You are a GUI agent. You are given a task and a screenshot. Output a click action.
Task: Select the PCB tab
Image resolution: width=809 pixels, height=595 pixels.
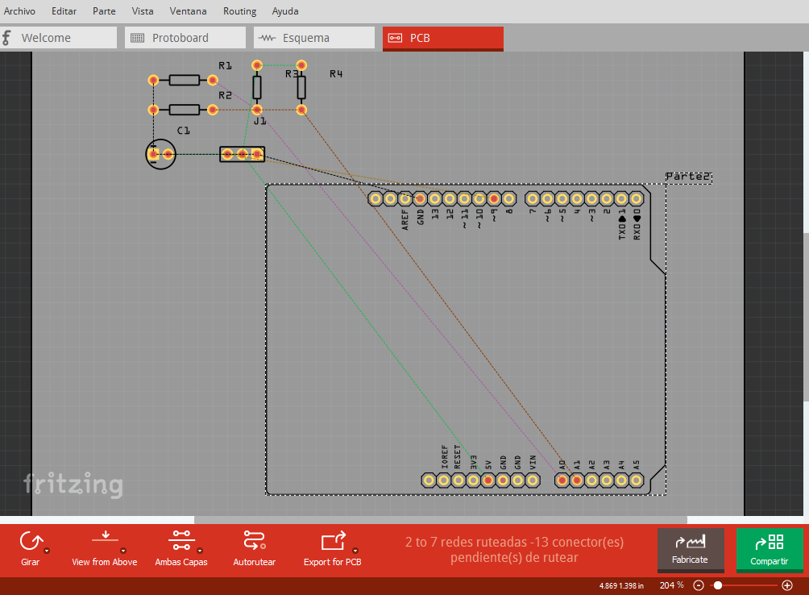pos(442,38)
